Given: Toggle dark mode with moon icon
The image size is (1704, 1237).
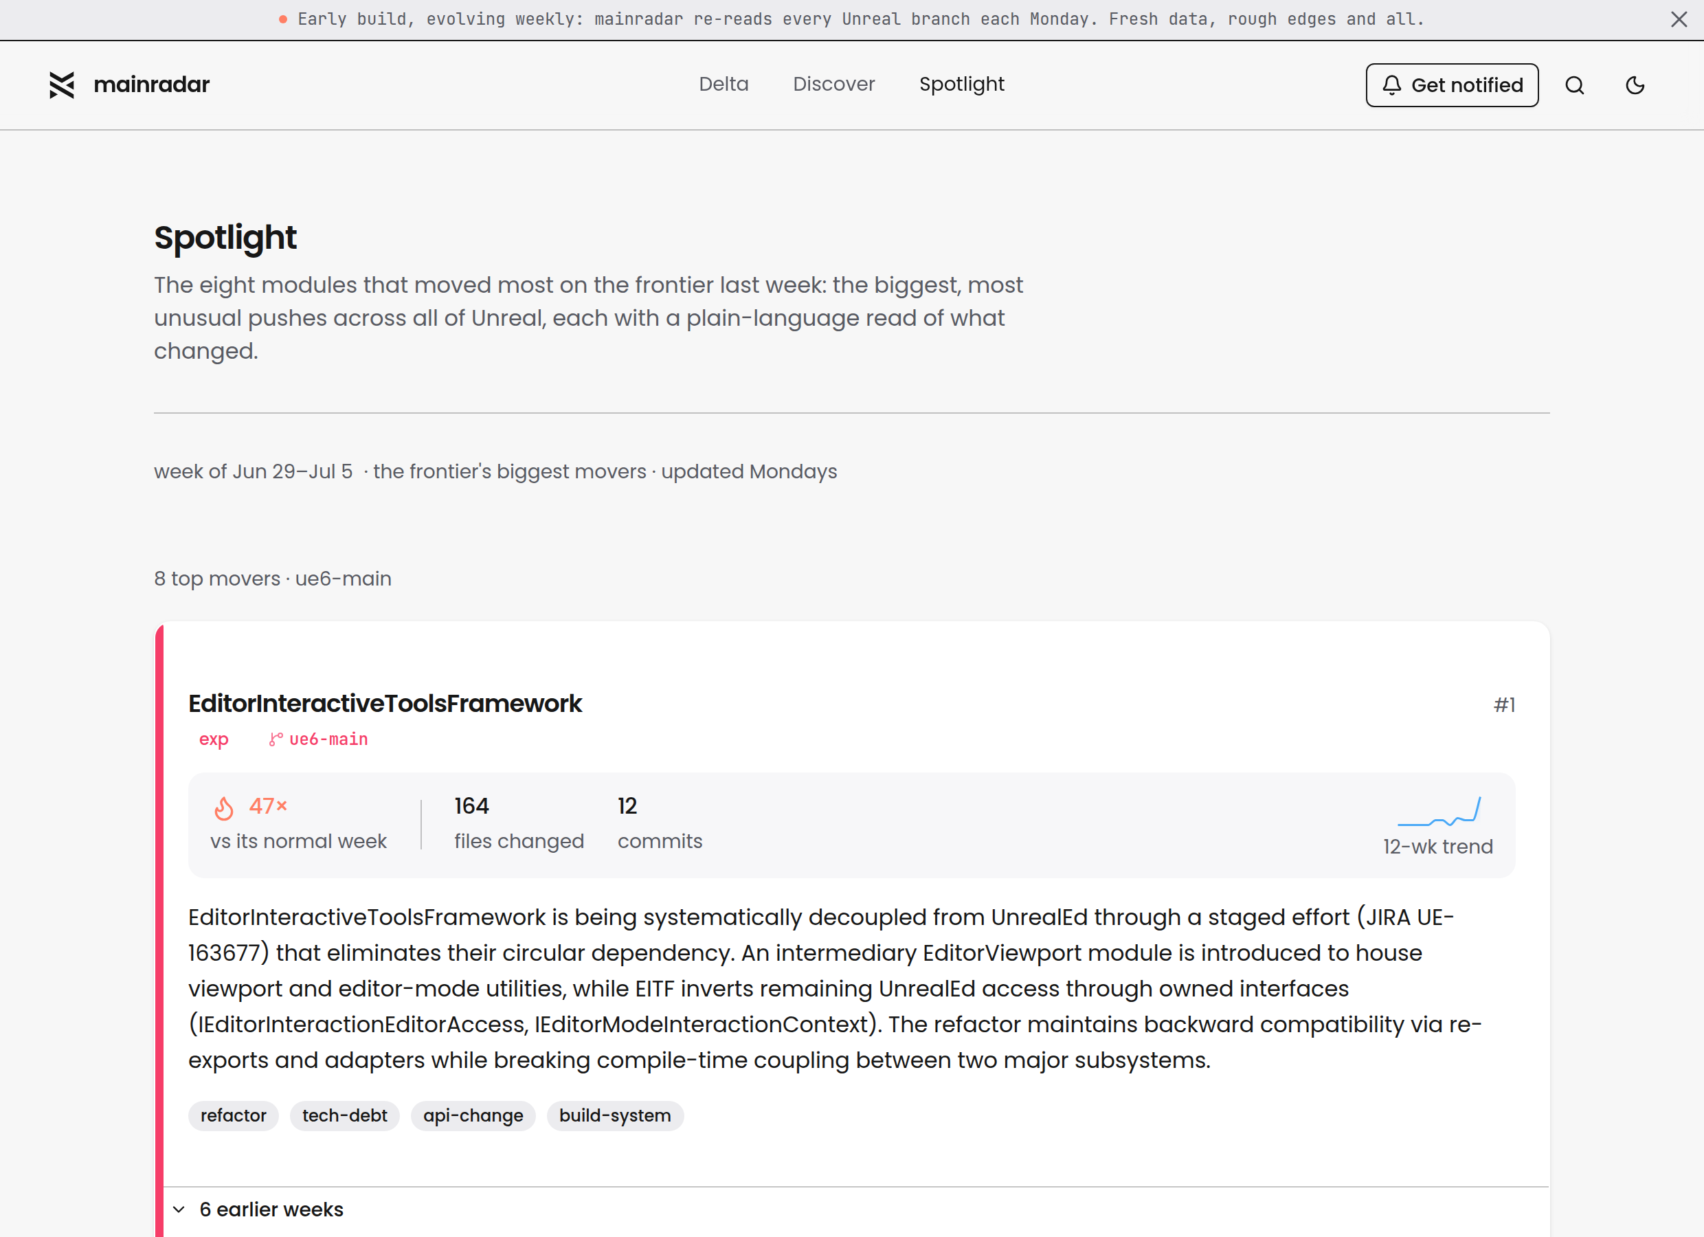Looking at the screenshot, I should tap(1635, 86).
